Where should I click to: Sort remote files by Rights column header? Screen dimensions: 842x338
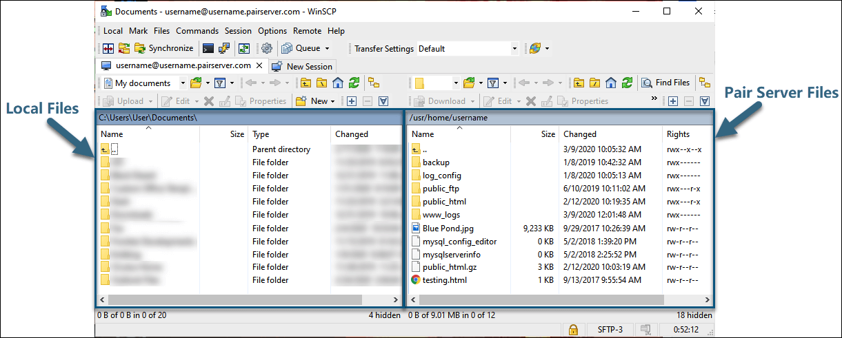tap(687, 134)
